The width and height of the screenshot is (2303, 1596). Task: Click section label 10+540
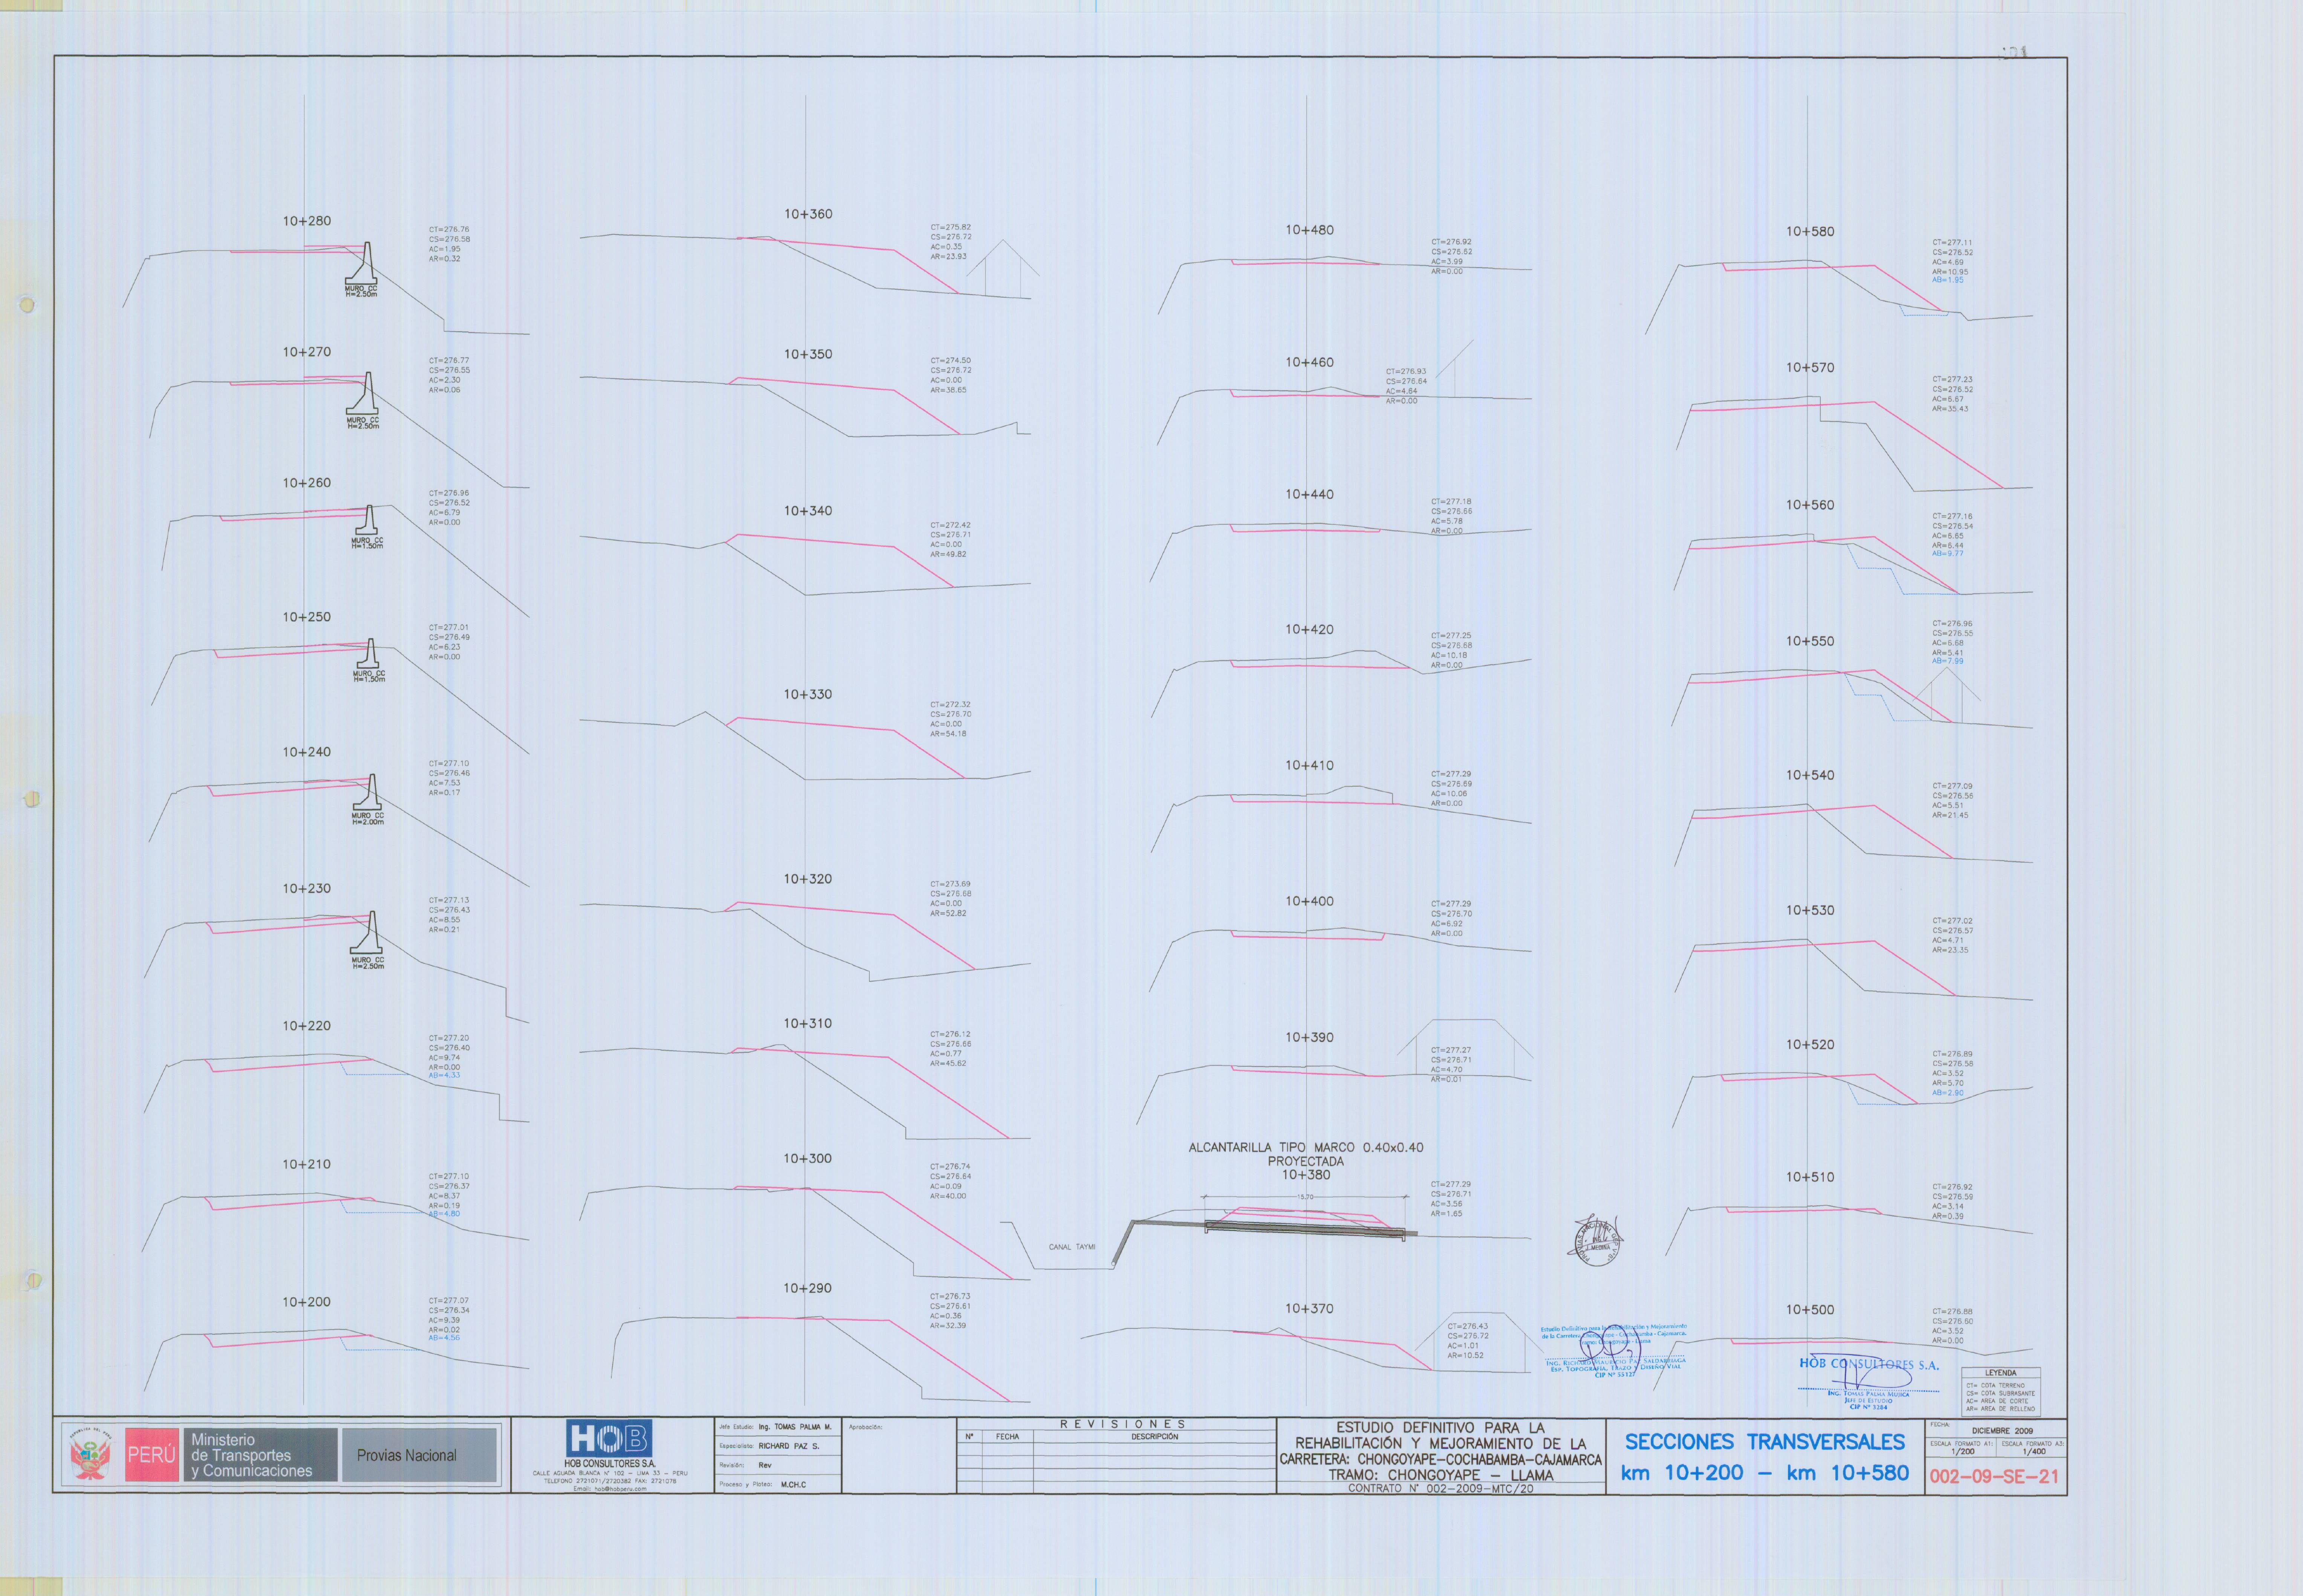click(1810, 775)
